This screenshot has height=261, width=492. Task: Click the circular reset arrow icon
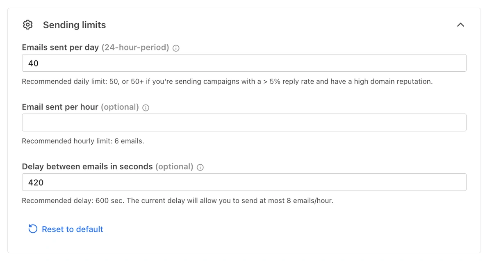(33, 229)
